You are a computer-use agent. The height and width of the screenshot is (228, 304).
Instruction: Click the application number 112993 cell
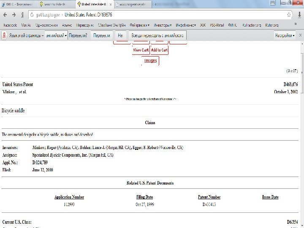69,204
